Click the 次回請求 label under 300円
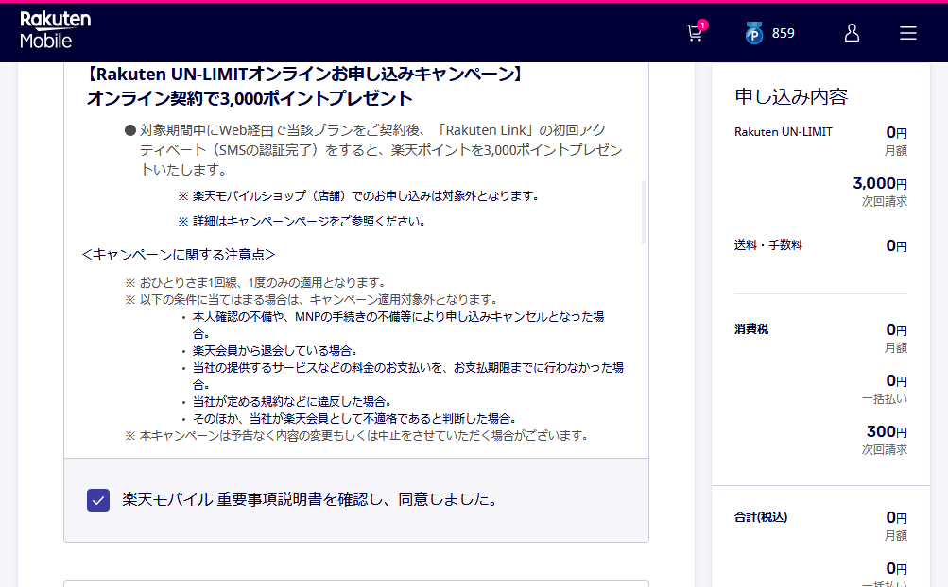Screen dimensions: 948x587 click(x=885, y=449)
